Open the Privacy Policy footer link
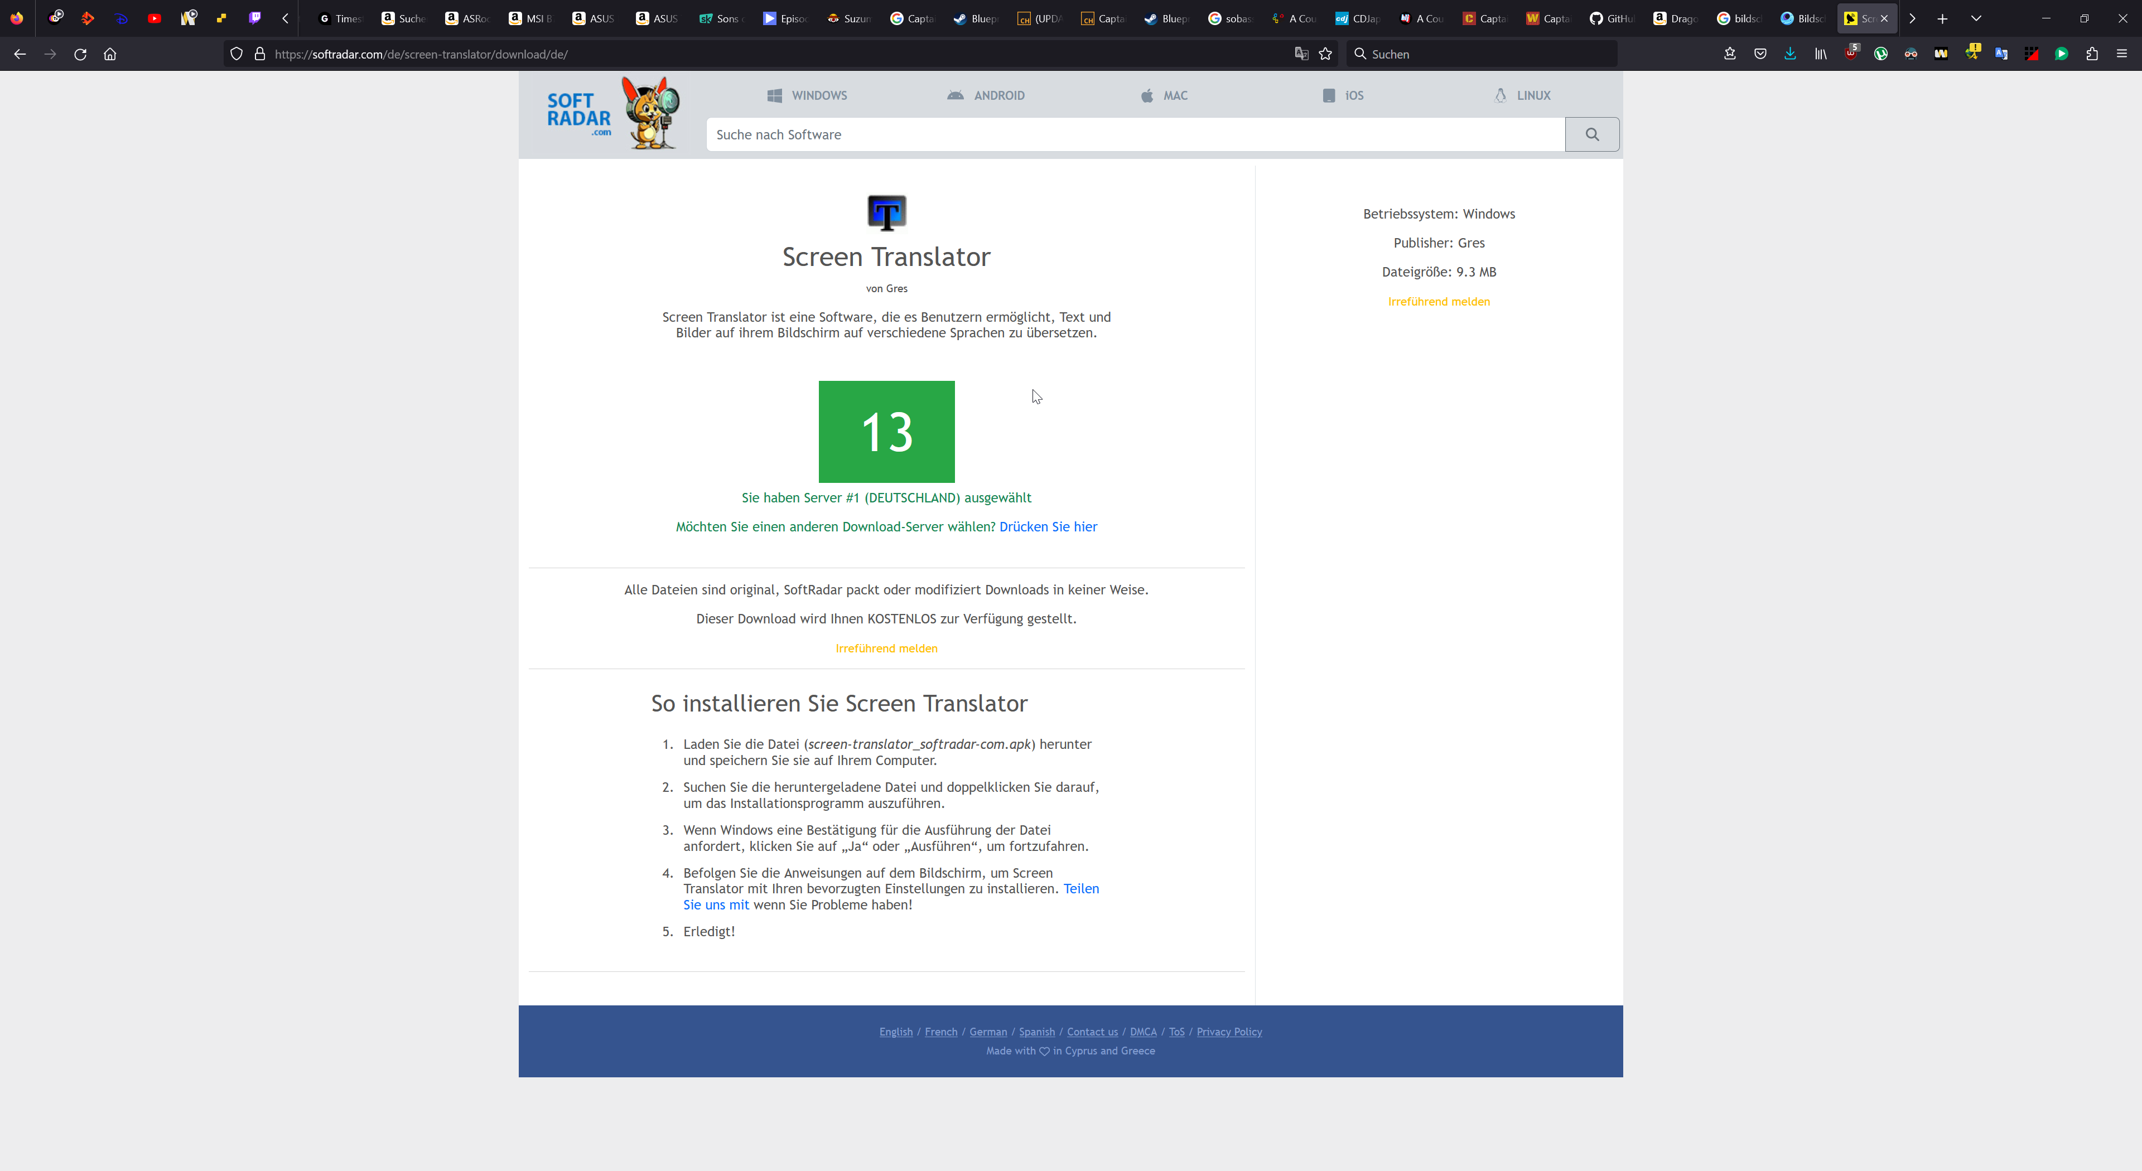The width and height of the screenshot is (2142, 1171). (1229, 1032)
